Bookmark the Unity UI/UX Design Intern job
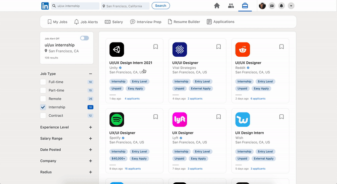Viewport: 337px width, 184px height. click(155, 47)
